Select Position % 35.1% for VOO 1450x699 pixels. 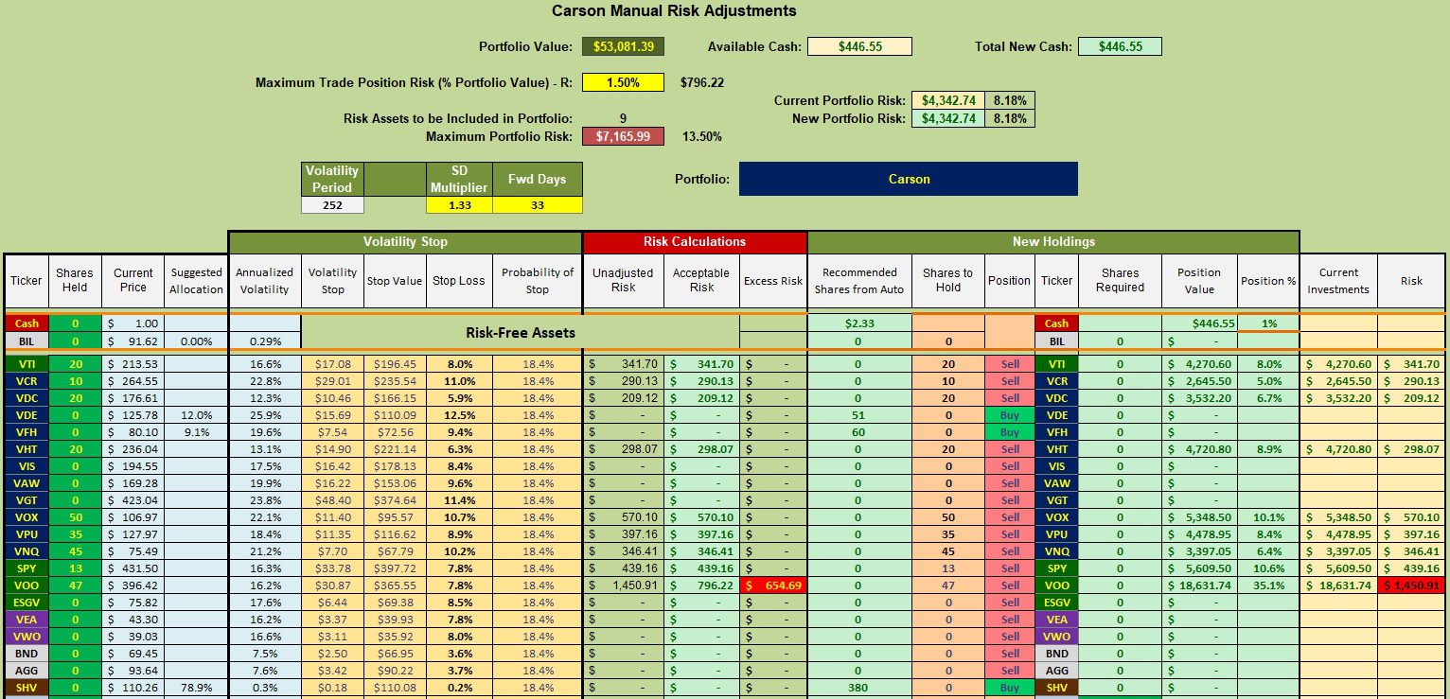point(1268,585)
